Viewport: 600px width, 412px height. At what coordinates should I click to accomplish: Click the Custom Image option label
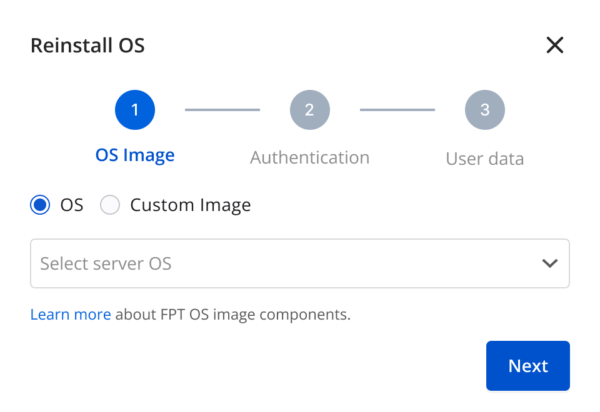pos(190,205)
